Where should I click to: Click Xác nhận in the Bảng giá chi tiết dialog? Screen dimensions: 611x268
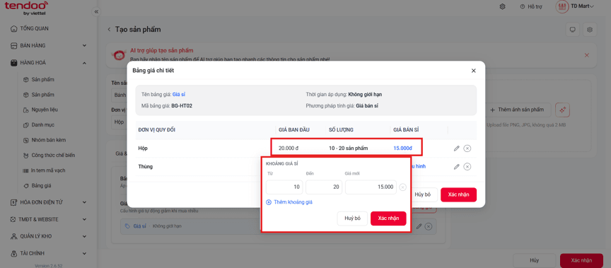458,194
